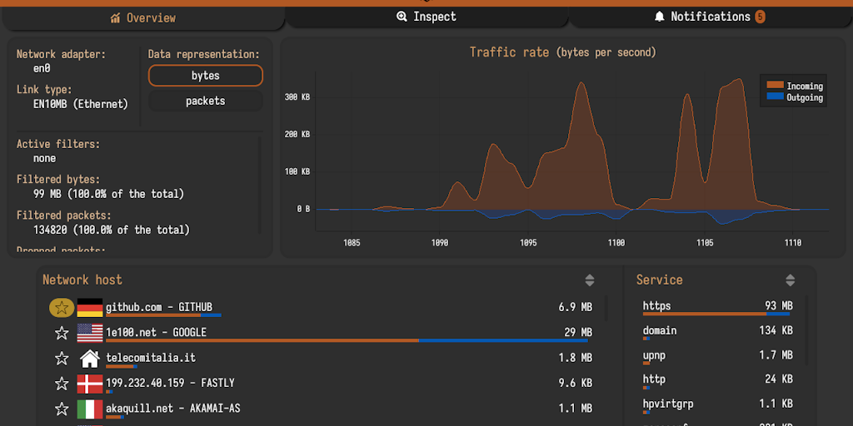Unfavorite the github.com host star
853x426 pixels.
tap(61, 308)
